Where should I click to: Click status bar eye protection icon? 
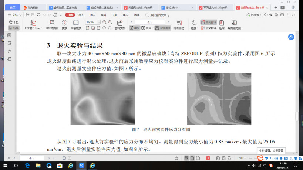[x=176, y=158]
